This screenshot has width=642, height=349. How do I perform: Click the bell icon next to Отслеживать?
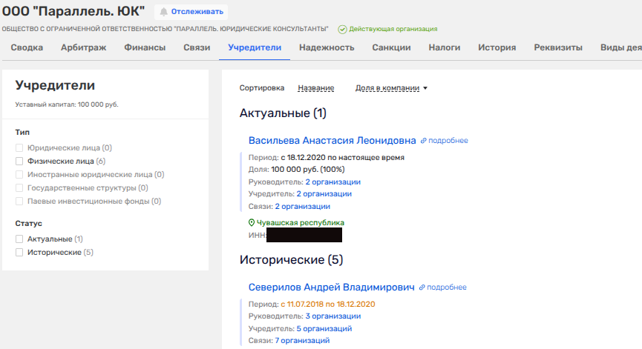pyautogui.click(x=164, y=12)
